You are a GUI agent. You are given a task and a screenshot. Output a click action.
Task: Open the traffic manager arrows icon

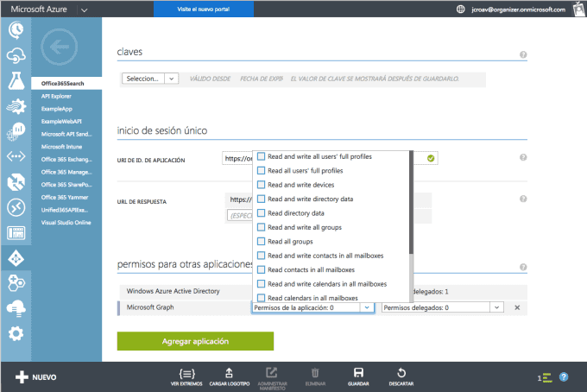16,182
